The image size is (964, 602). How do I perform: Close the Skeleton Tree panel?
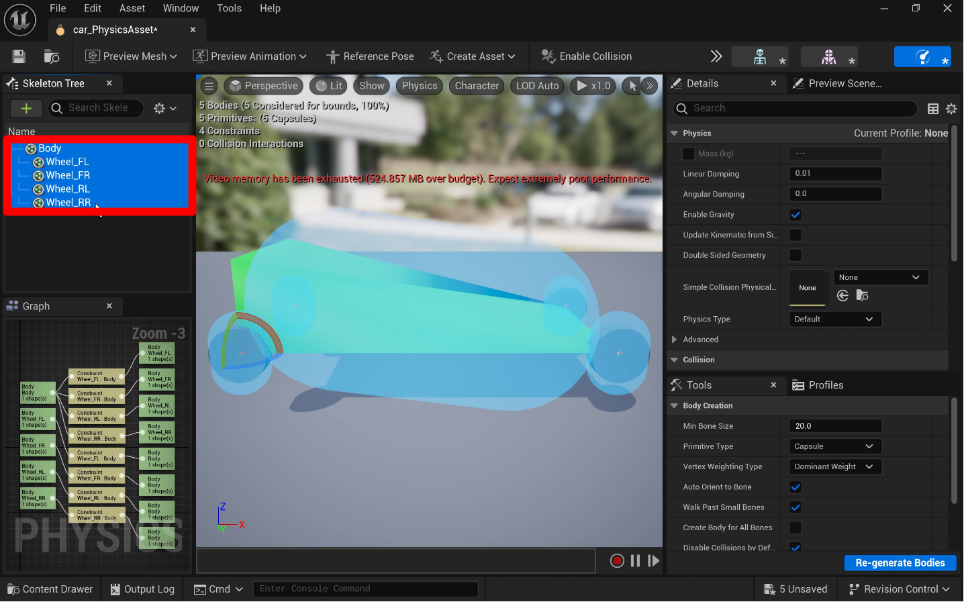pyautogui.click(x=109, y=83)
